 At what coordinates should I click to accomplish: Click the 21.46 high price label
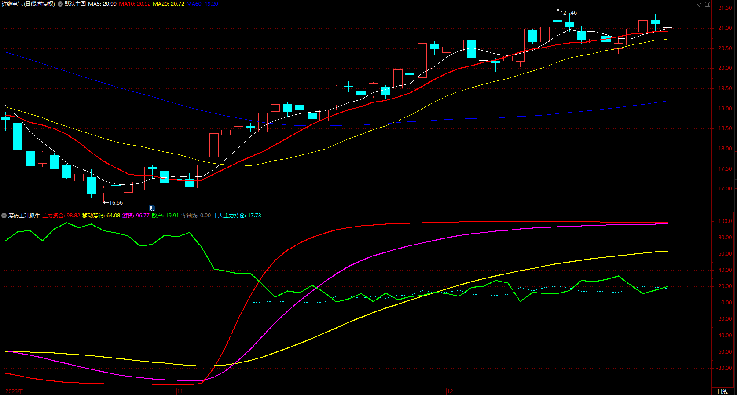(570, 13)
